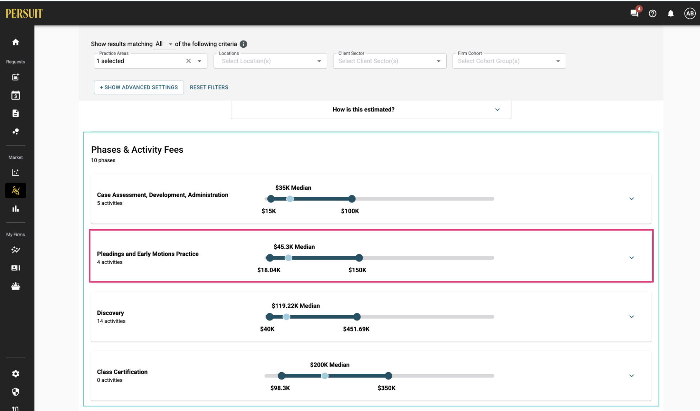Open the contact card icon under My Firms
Screen dimensions: 700x411
(x=15, y=268)
